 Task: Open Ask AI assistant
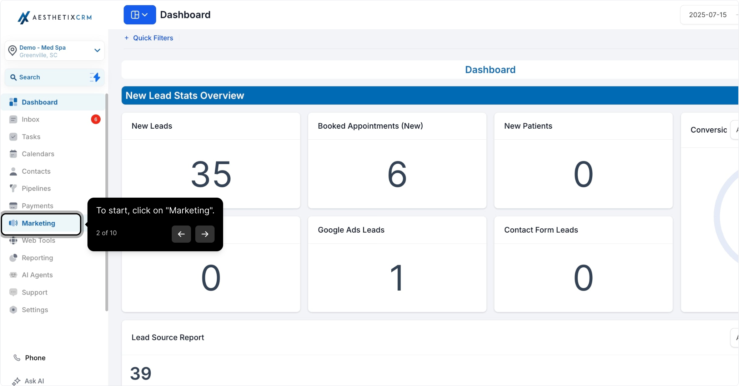pos(34,381)
